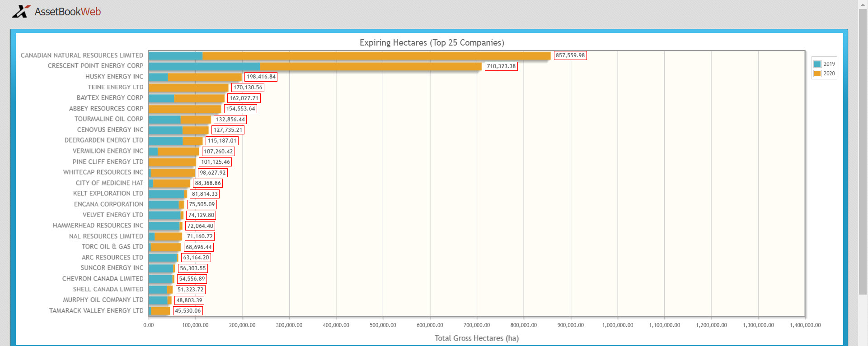Click the 75,505.09 value label

tap(202, 204)
